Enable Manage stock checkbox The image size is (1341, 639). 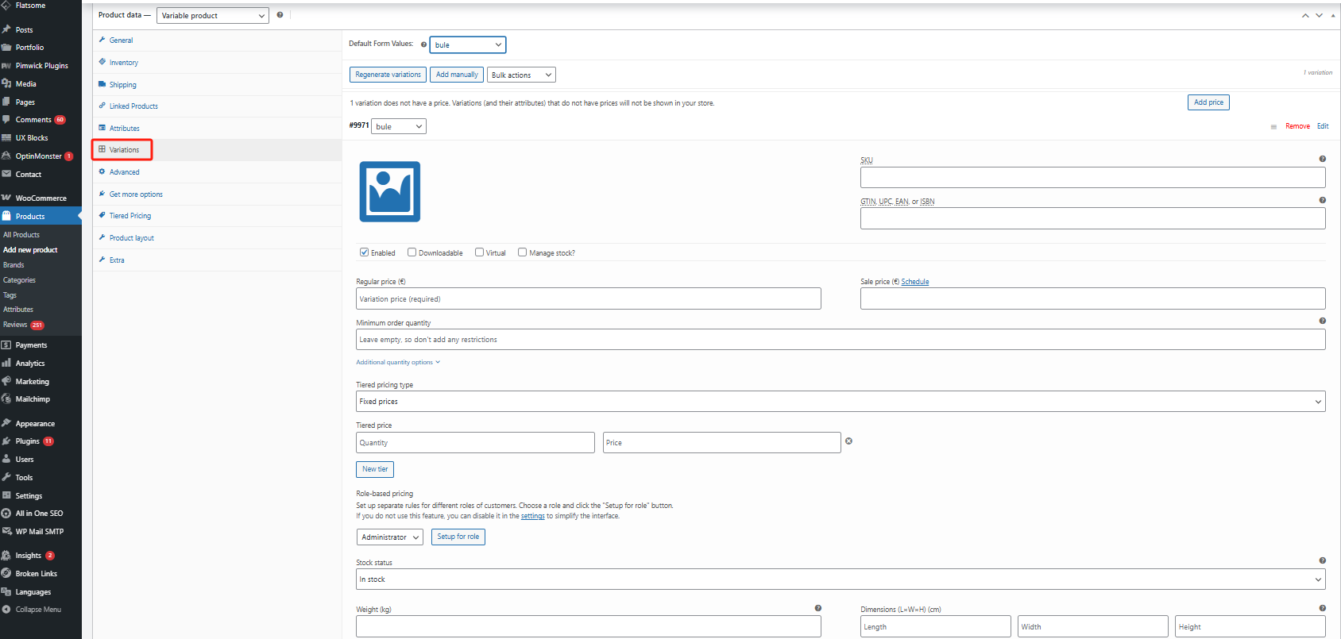[522, 252]
